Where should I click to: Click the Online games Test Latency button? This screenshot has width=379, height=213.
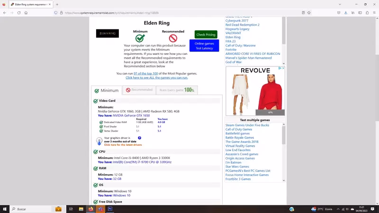204,45
